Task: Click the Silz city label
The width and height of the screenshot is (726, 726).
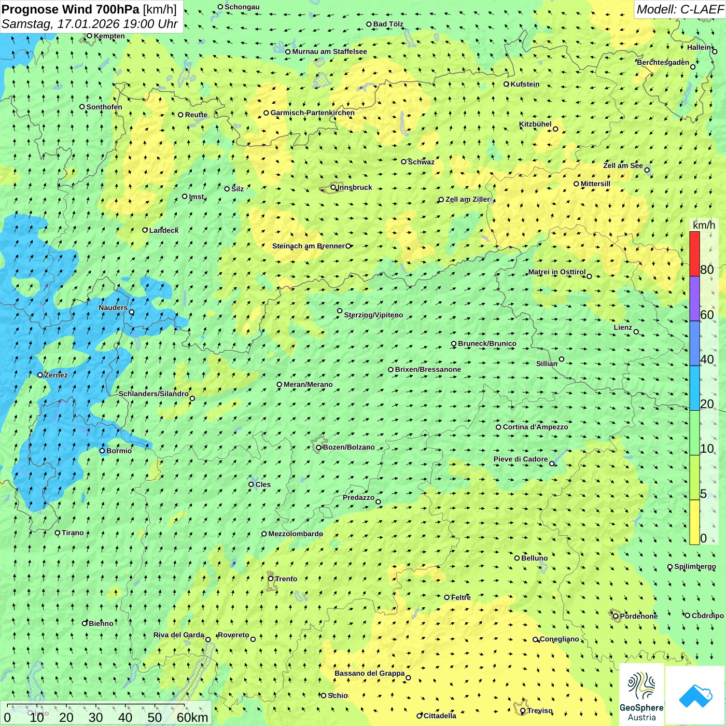Action: click(x=238, y=189)
